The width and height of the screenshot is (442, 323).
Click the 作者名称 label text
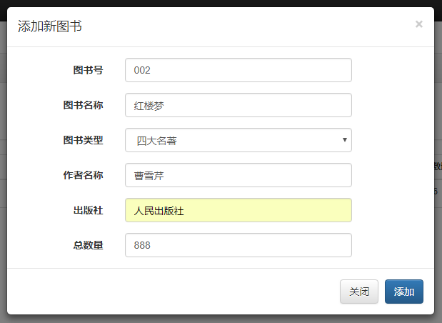(83, 175)
